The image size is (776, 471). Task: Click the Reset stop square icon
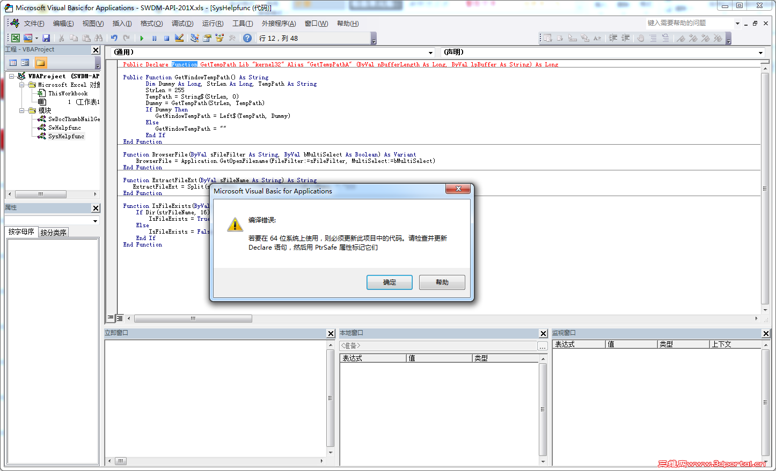167,38
